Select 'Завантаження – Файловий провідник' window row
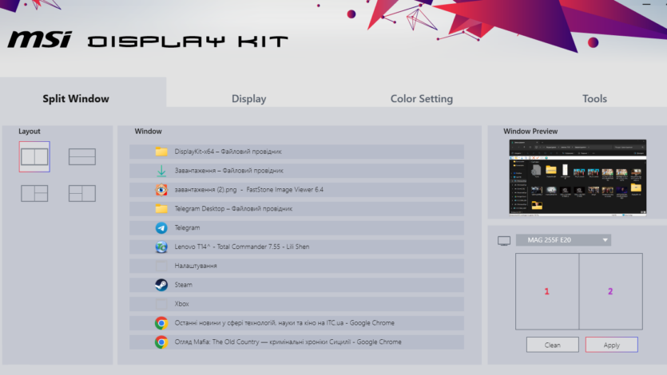The width and height of the screenshot is (667, 375). [296, 171]
